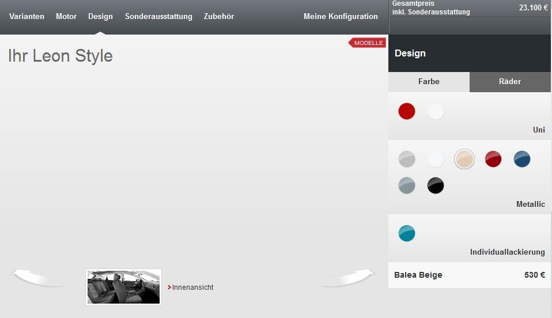Choose the grey-blue metallic paint swatch
This screenshot has width=552, height=318.
[x=407, y=185]
